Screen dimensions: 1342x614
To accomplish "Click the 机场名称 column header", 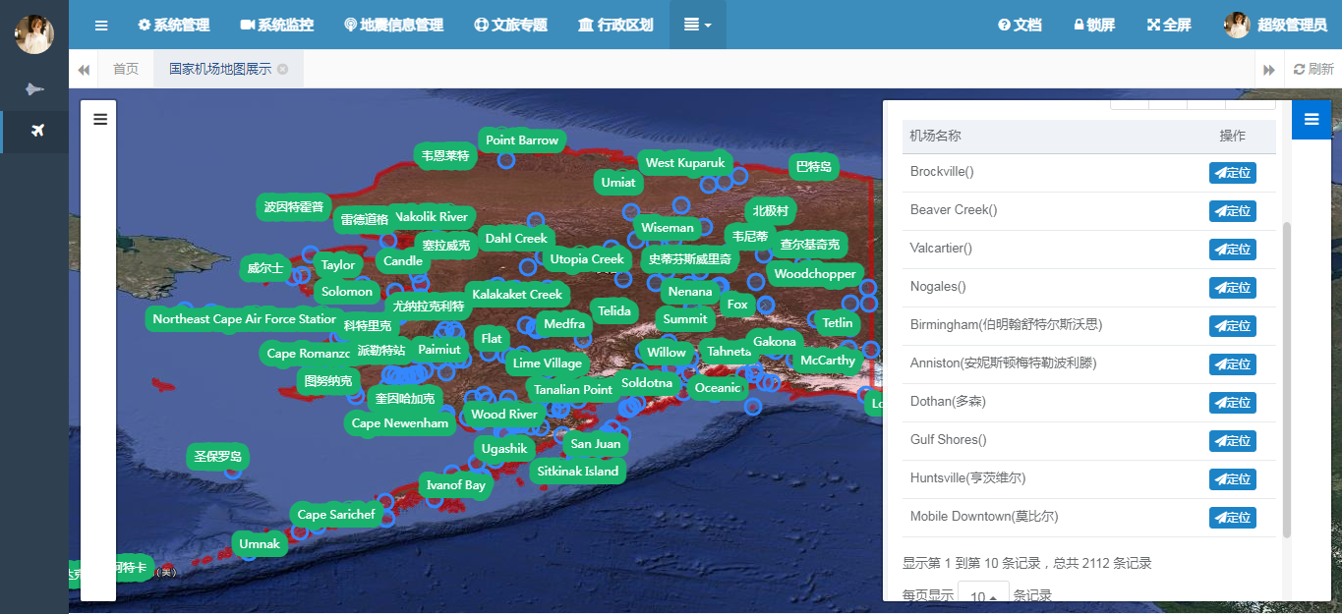I will [x=936, y=137].
